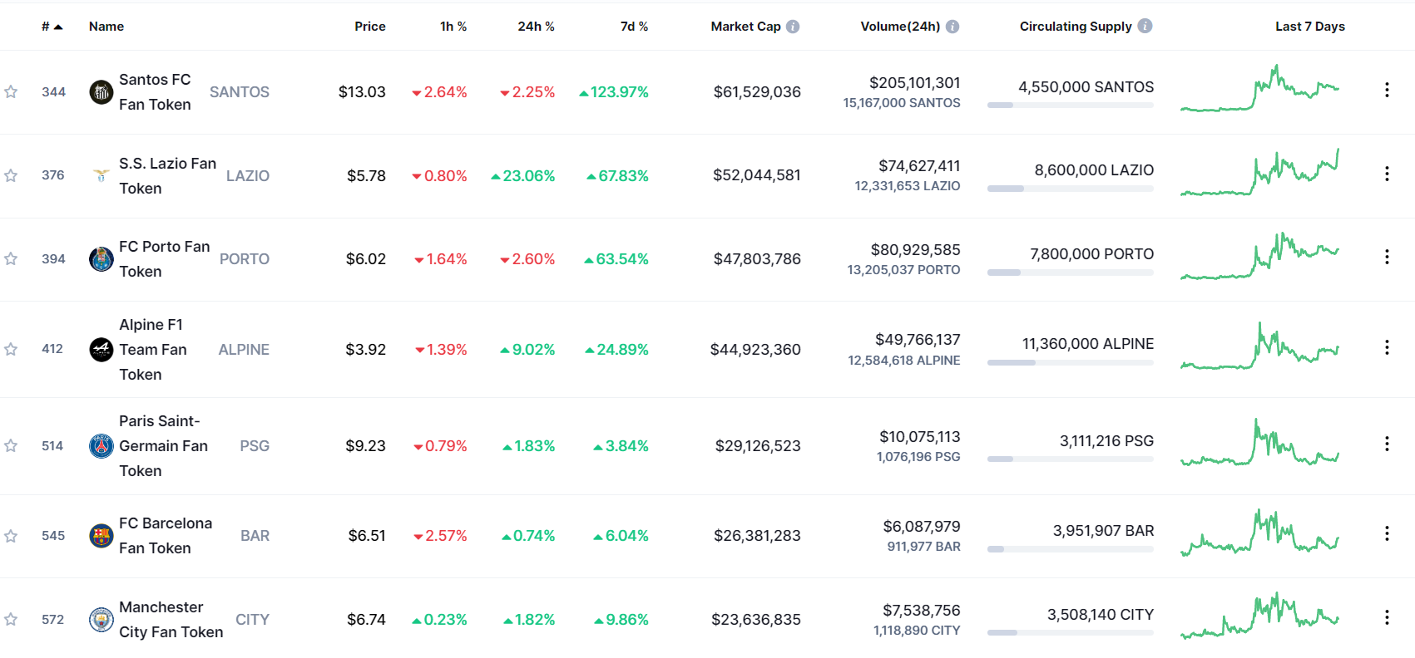Open Santos 7-day sparkline chart
The image size is (1415, 658).
[x=1259, y=88]
